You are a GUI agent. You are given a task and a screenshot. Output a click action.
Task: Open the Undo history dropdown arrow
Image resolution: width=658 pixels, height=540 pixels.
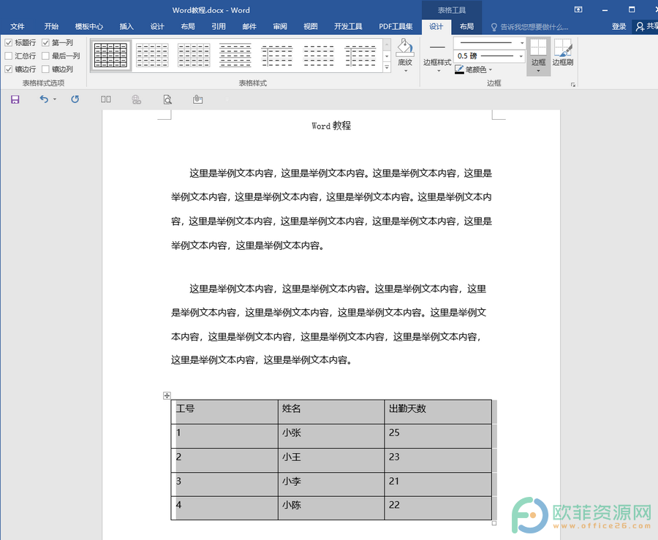point(55,99)
